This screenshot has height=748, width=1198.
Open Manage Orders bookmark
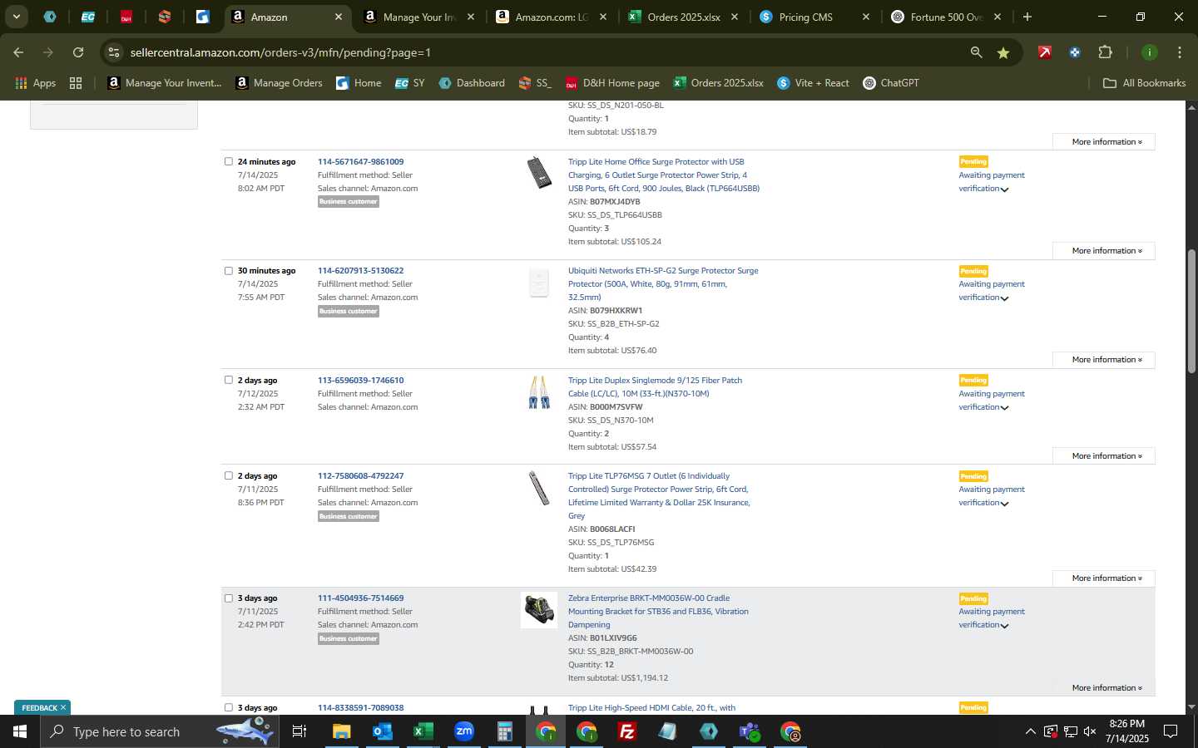click(279, 83)
